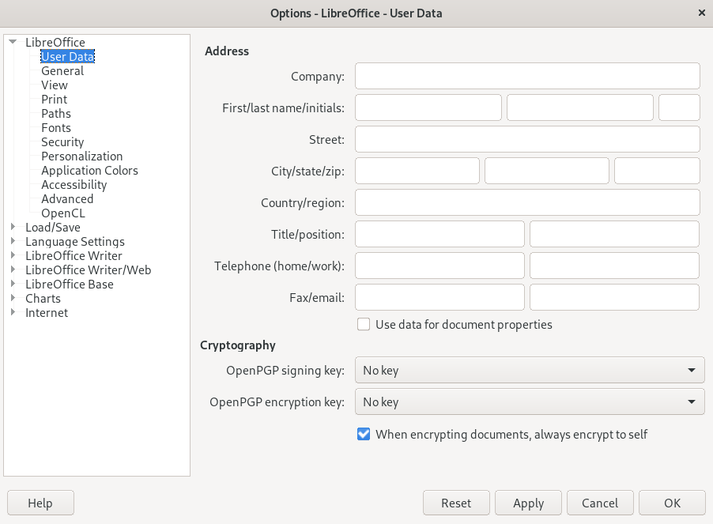This screenshot has width=713, height=524.
Task: Select the Security options page
Action: 62,142
